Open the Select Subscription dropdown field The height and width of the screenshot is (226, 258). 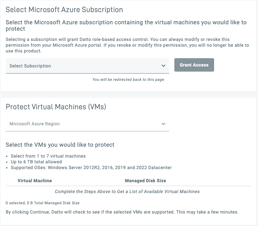coord(87,66)
